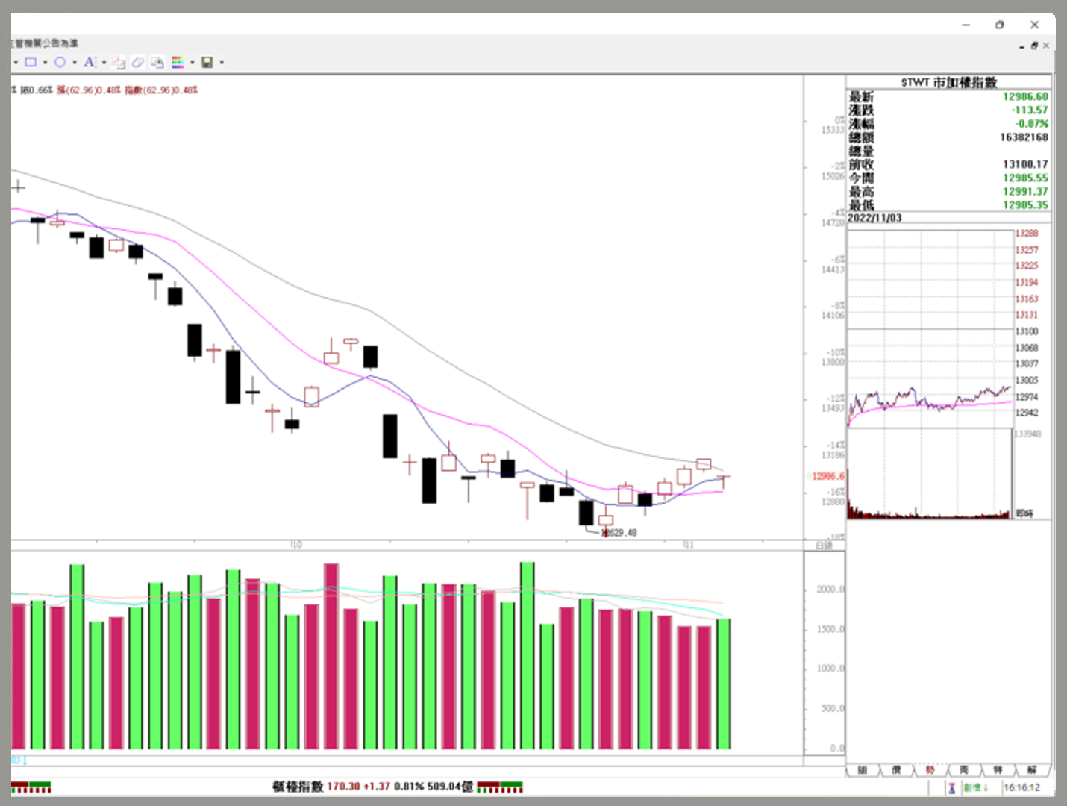Click the previous close 13100.17

click(1025, 165)
